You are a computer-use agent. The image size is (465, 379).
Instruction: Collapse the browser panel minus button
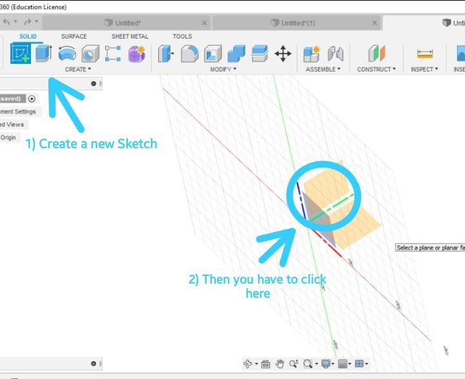[x=94, y=83]
